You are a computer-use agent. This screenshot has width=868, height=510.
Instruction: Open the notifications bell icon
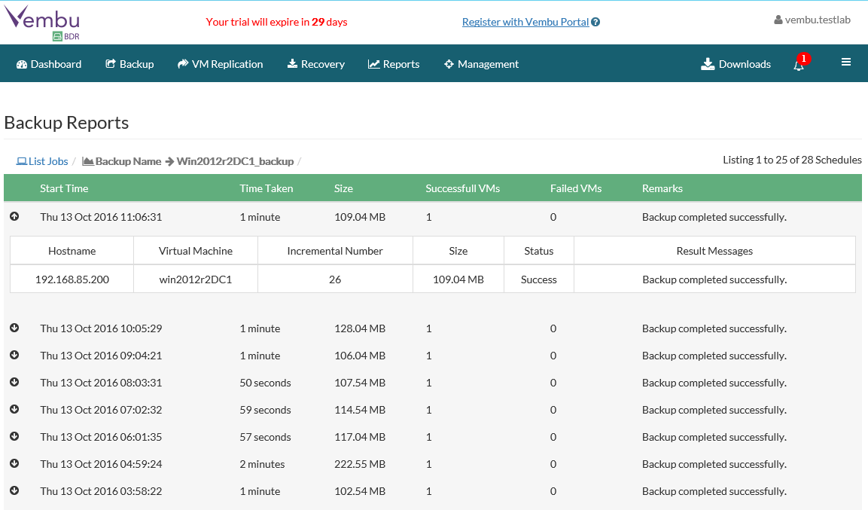(x=799, y=65)
